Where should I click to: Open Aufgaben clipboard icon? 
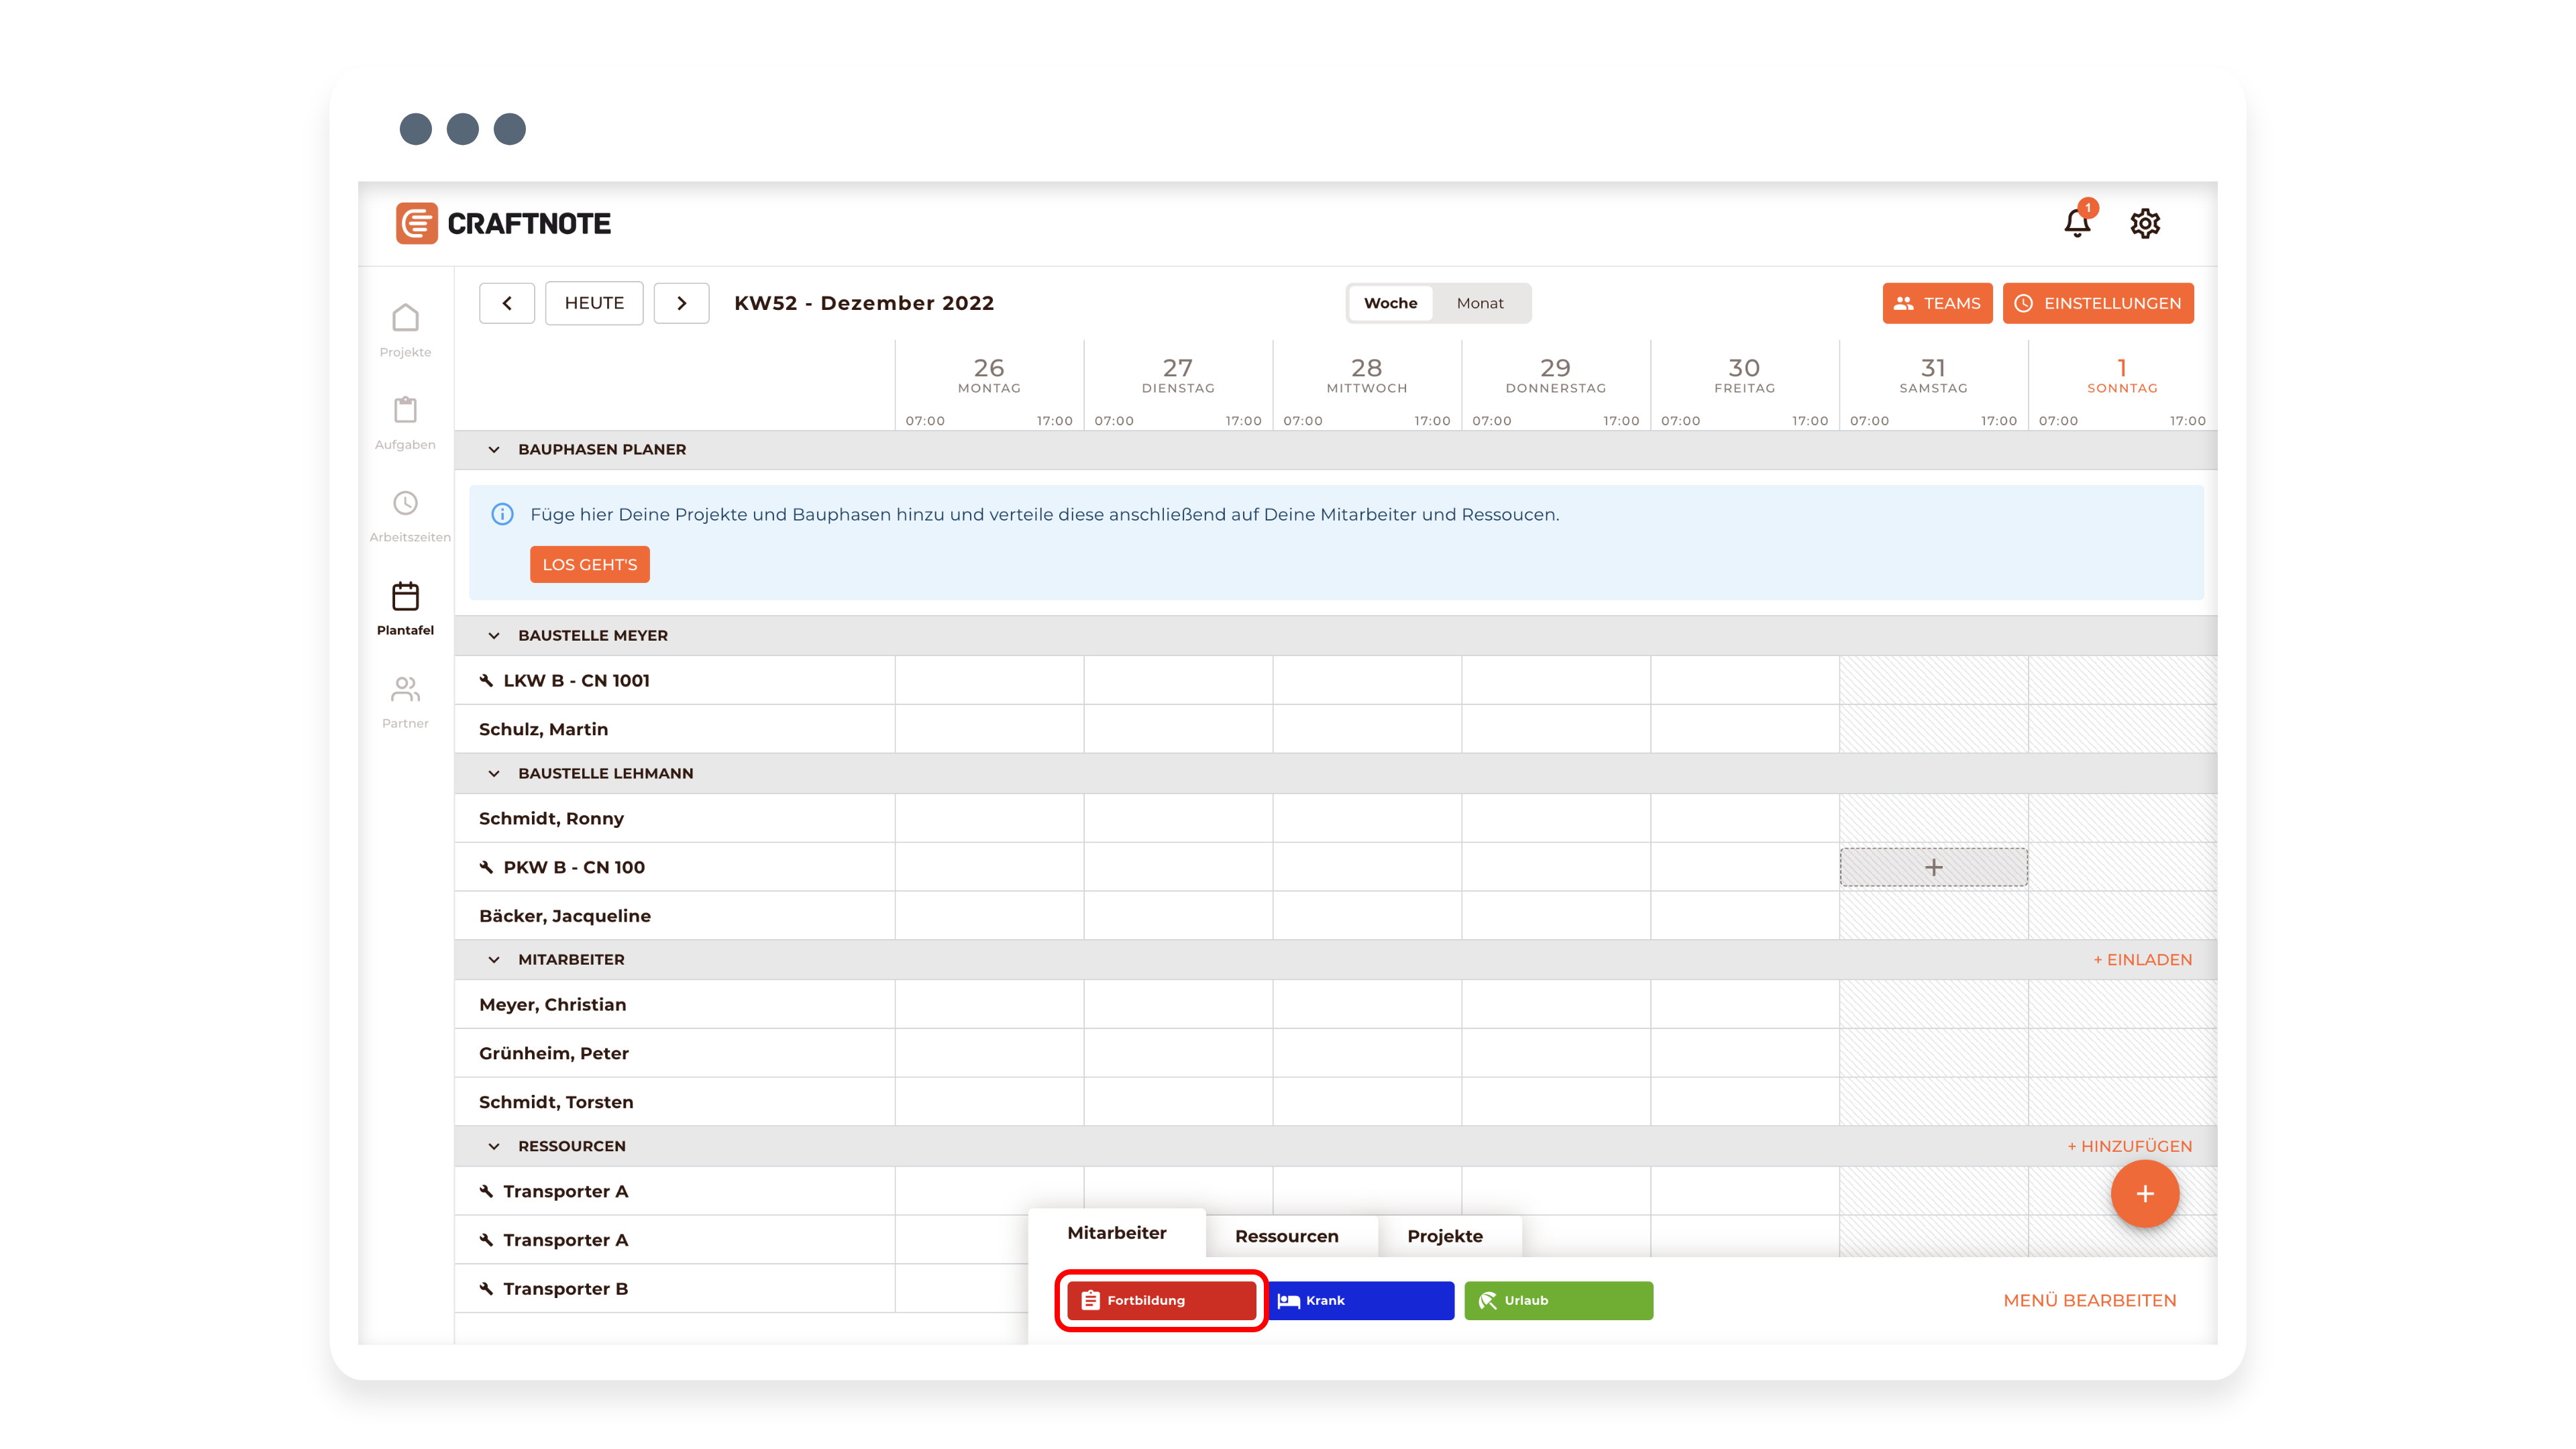(405, 422)
